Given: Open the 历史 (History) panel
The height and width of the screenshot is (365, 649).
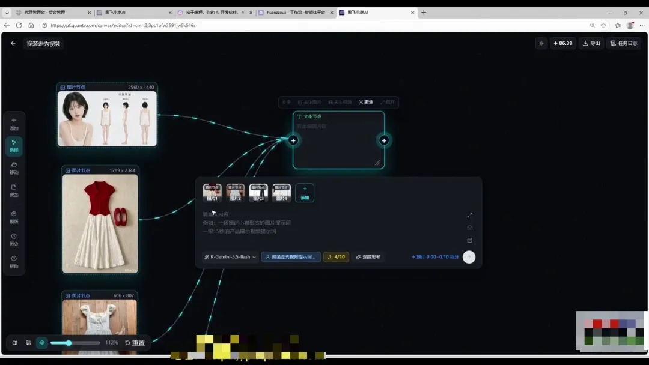Looking at the screenshot, I should [x=14, y=240].
